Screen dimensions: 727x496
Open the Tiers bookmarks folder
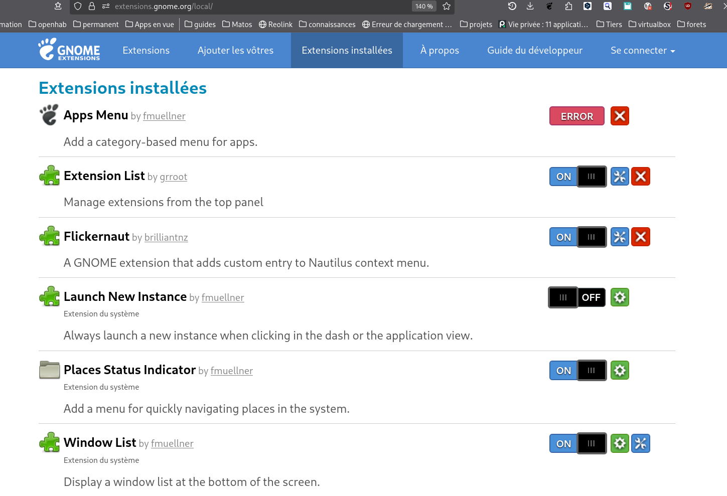tap(609, 24)
